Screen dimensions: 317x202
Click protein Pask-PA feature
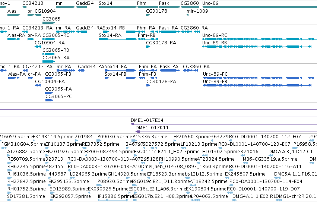point(169,70)
